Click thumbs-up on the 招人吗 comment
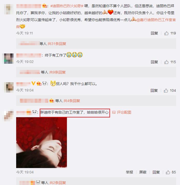Screen dimensions: 180x185 coord(166,90)
